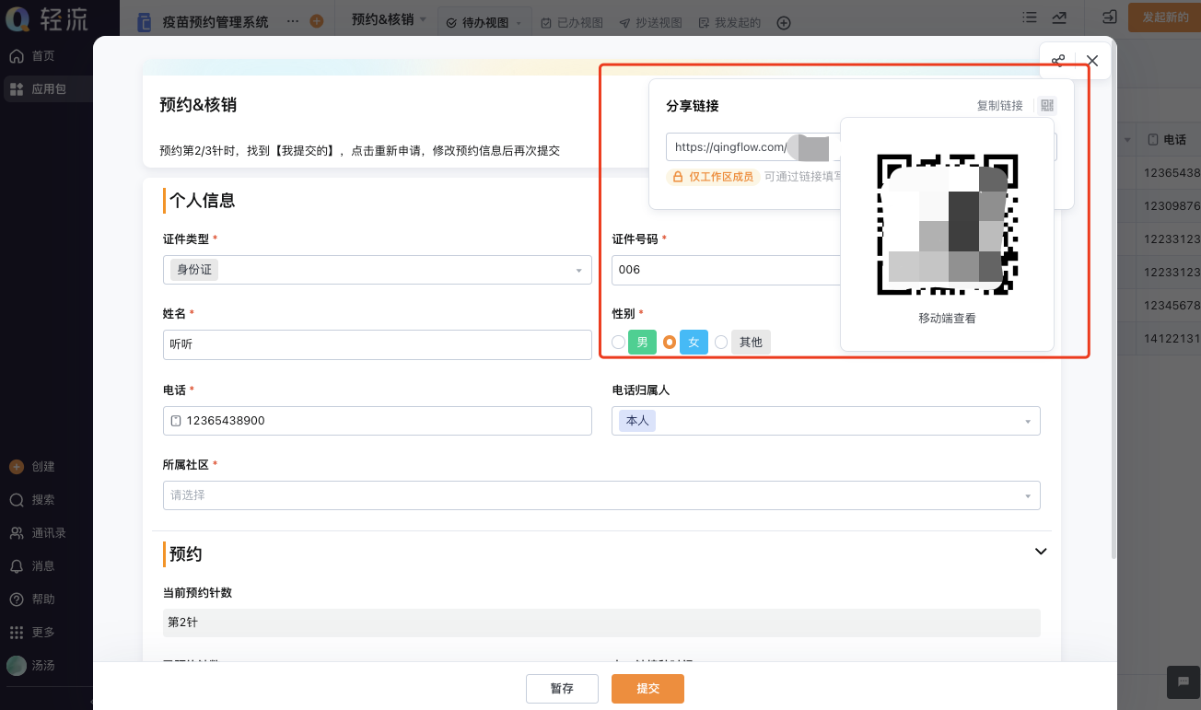
Task: Open the chat bubble icon at bottom right
Action: (x=1184, y=681)
